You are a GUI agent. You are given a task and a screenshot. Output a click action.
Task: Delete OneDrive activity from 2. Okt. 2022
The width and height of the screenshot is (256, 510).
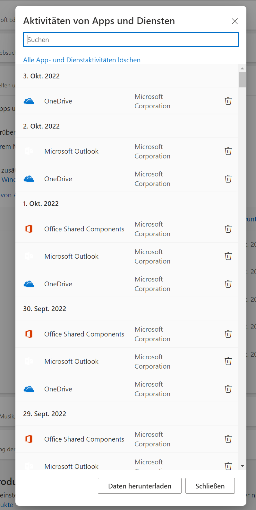(228, 179)
